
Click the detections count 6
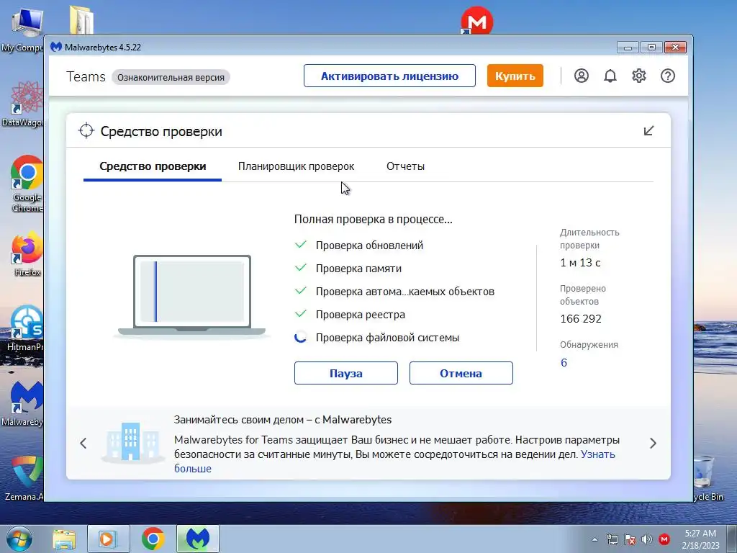[x=564, y=363]
